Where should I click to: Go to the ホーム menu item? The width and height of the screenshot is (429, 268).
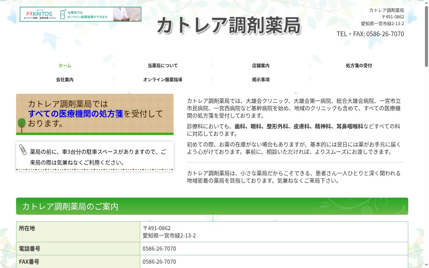[x=65, y=66]
